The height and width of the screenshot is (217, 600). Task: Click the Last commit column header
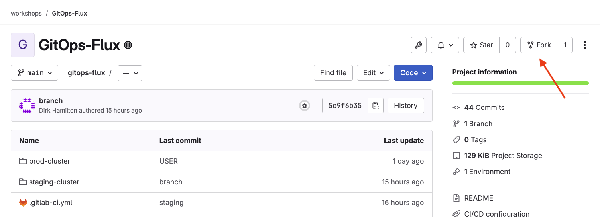pos(180,141)
